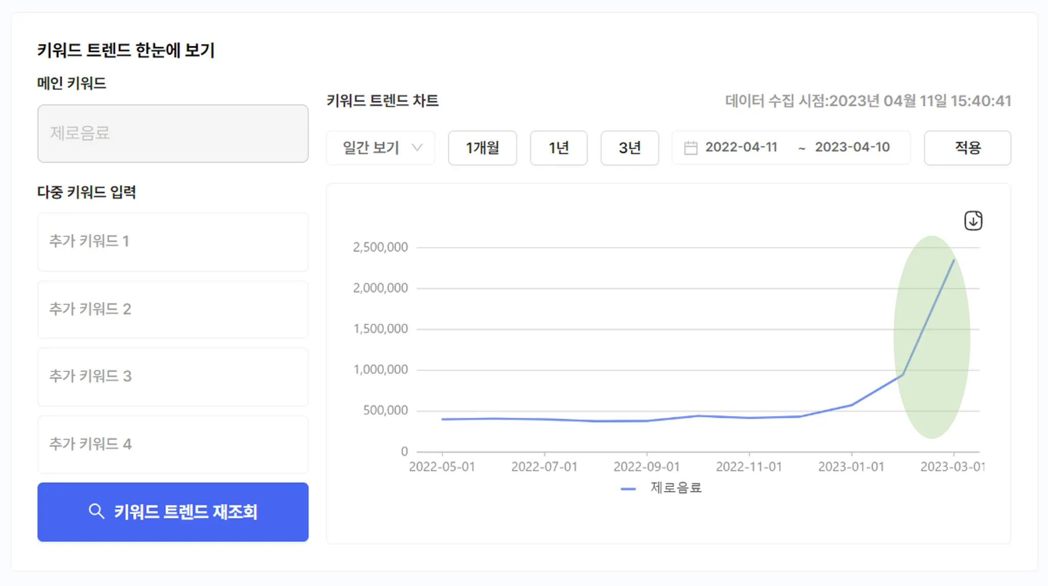Focus the 추가 키워드 4 input
Image resolution: width=1048 pixels, height=586 pixels.
tap(173, 444)
